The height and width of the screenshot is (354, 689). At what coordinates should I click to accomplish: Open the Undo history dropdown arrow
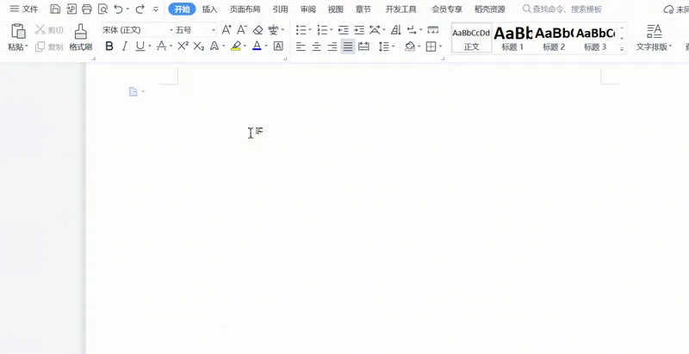[127, 9]
